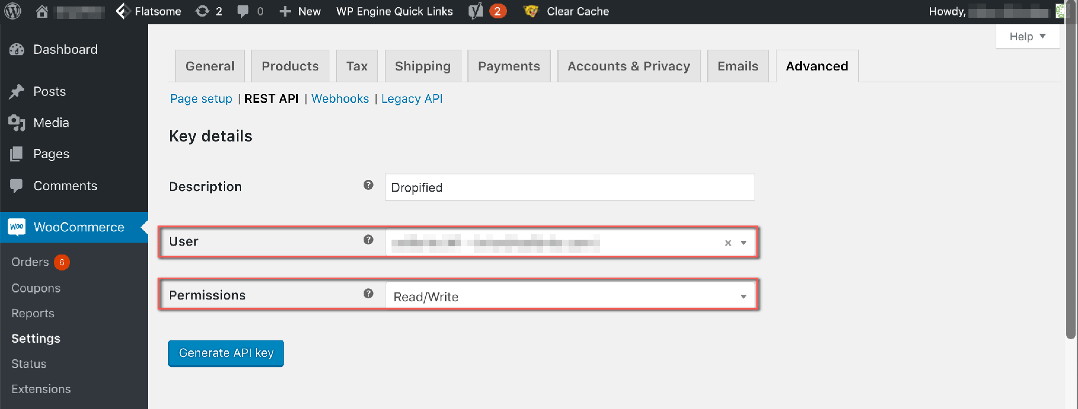Image resolution: width=1078 pixels, height=409 pixels.
Task: Open the Howdy user account menu
Action: pyautogui.click(x=999, y=11)
